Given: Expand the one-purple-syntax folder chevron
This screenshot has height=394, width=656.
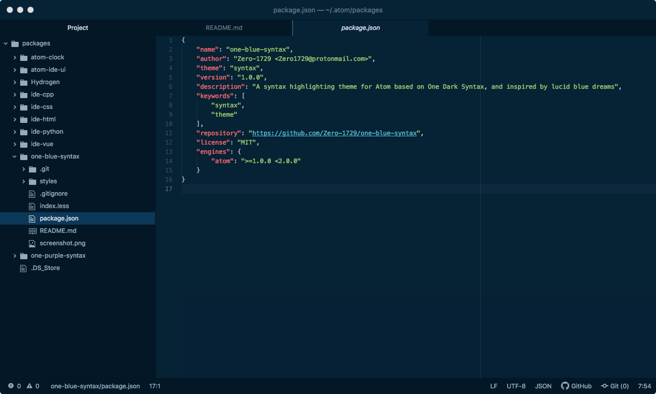Looking at the screenshot, I should [x=15, y=256].
